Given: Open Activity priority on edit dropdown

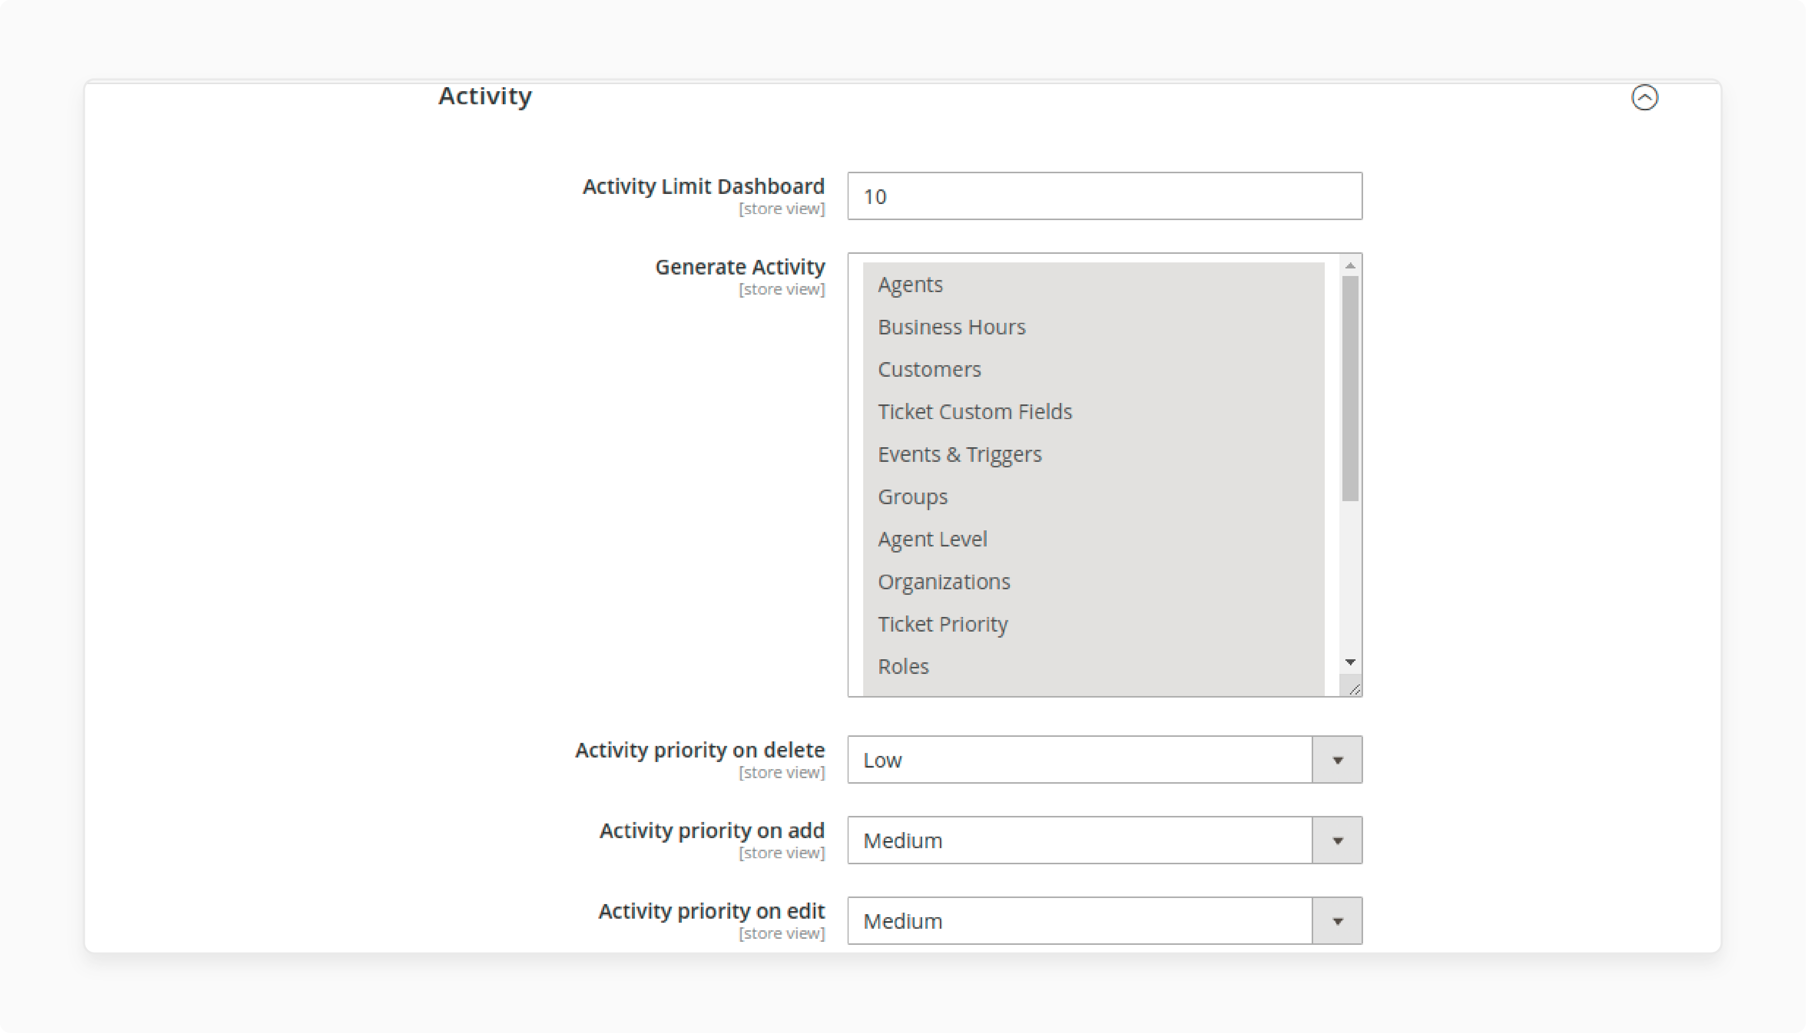Looking at the screenshot, I should tap(1104, 920).
